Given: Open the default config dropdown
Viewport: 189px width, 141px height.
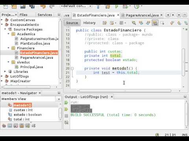Looking at the screenshot, I should click(90, 6).
